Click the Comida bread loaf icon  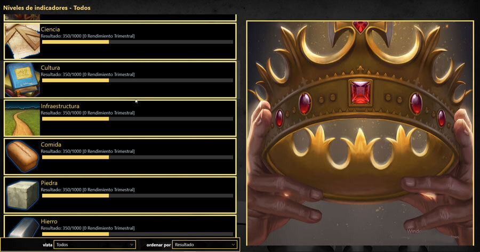[22, 157]
